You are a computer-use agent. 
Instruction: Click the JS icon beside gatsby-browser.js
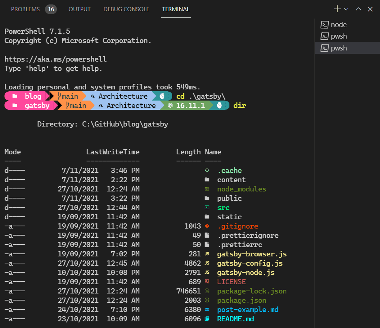click(x=207, y=254)
